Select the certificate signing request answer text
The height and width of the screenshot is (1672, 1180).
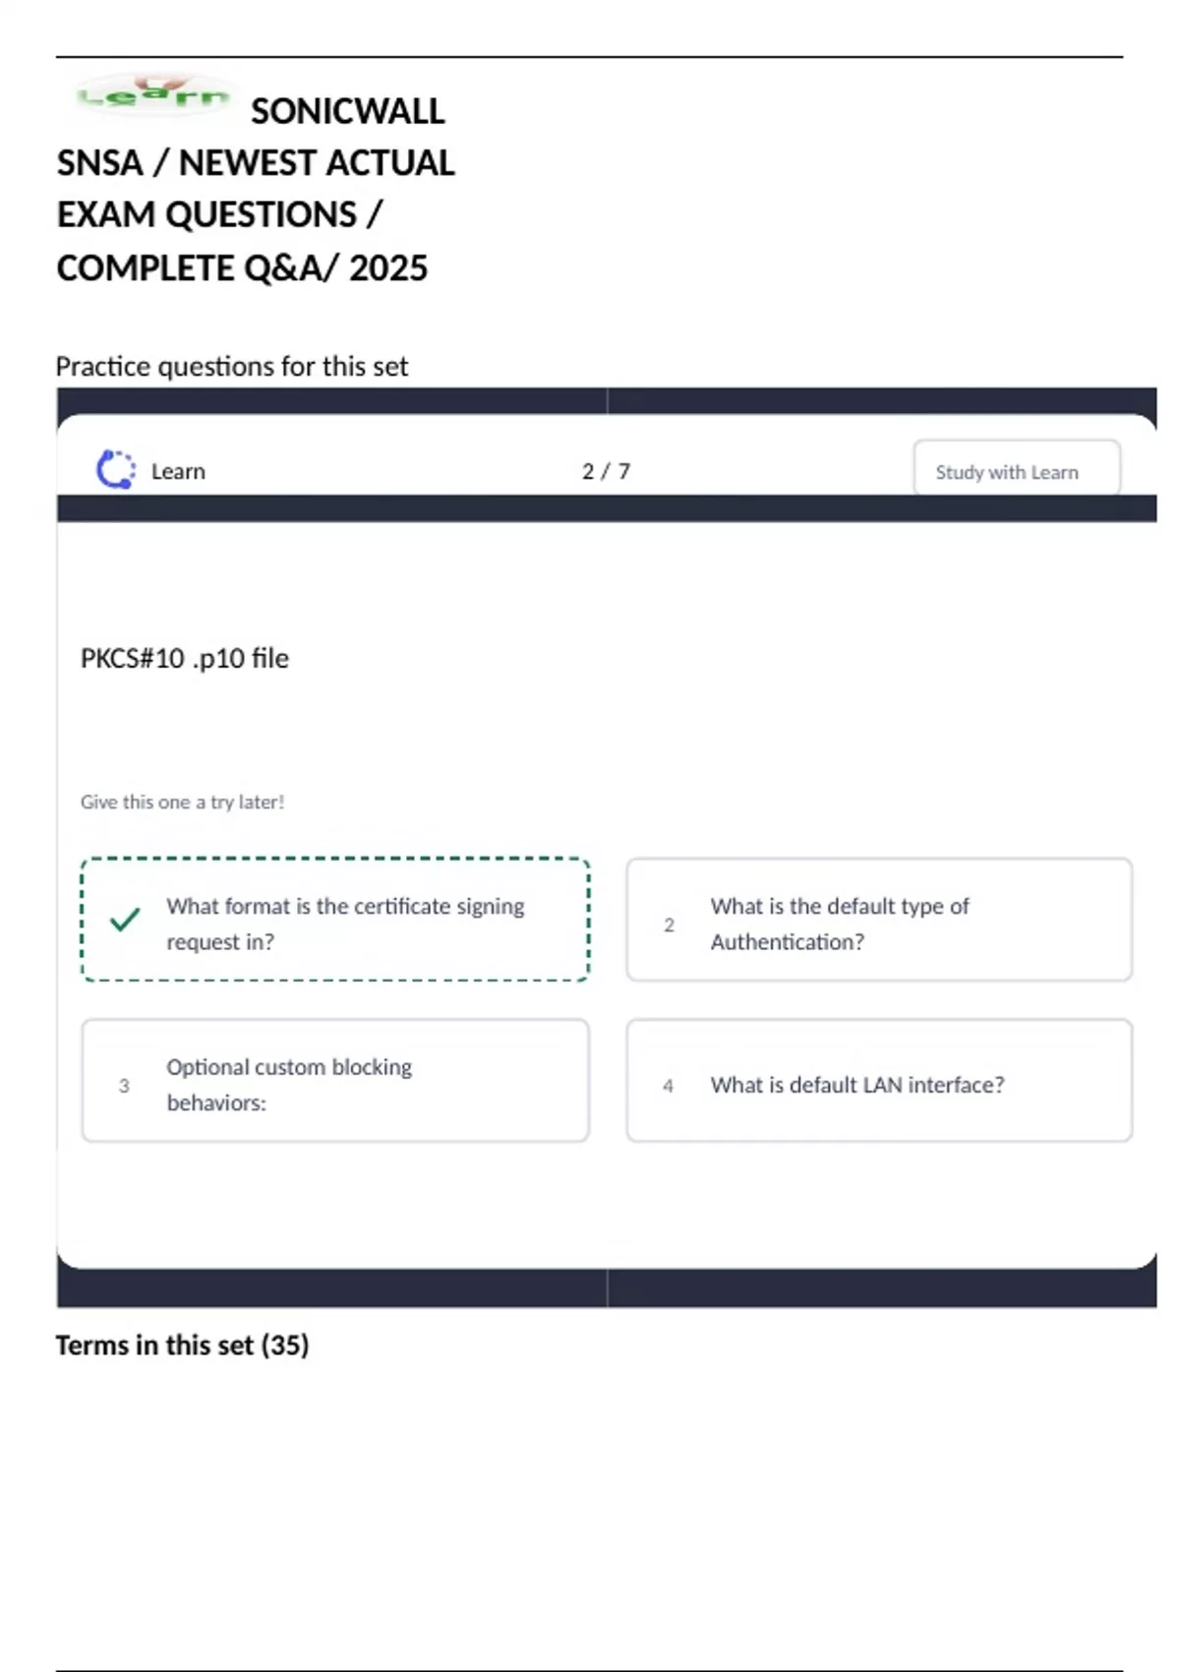tap(344, 924)
